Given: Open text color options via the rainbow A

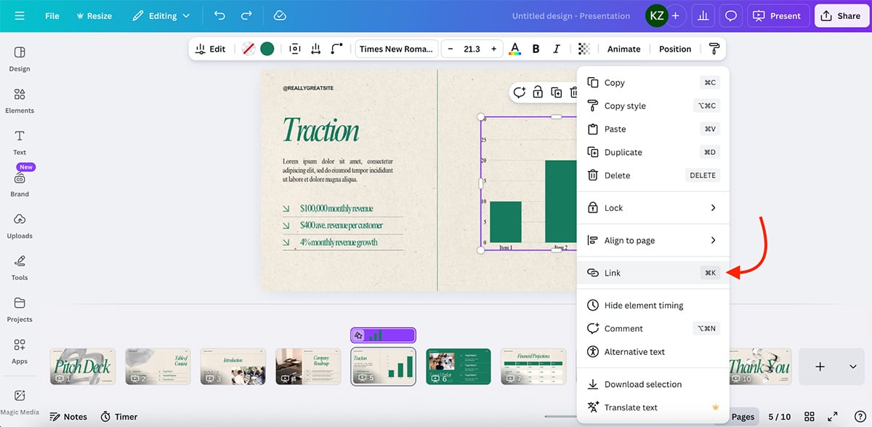Looking at the screenshot, I should (x=514, y=48).
